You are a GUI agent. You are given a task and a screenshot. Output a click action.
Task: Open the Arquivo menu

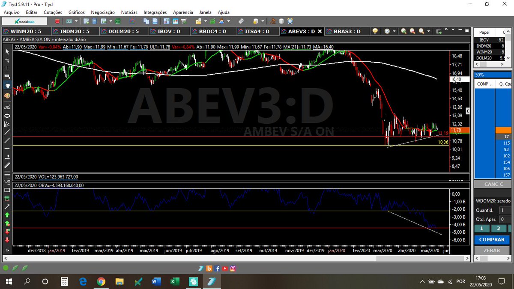pyautogui.click(x=12, y=12)
